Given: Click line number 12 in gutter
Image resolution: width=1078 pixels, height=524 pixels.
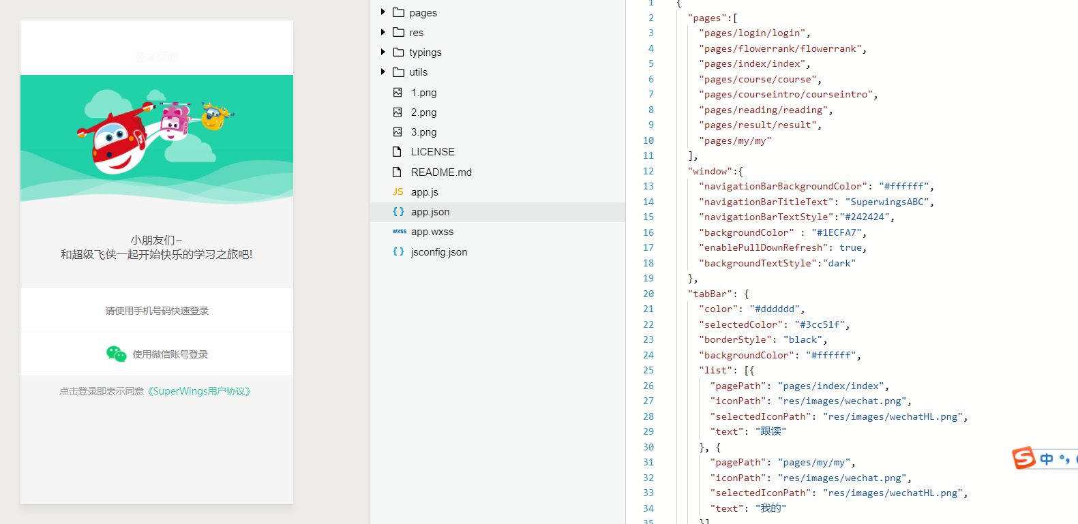Looking at the screenshot, I should click(x=648, y=171).
